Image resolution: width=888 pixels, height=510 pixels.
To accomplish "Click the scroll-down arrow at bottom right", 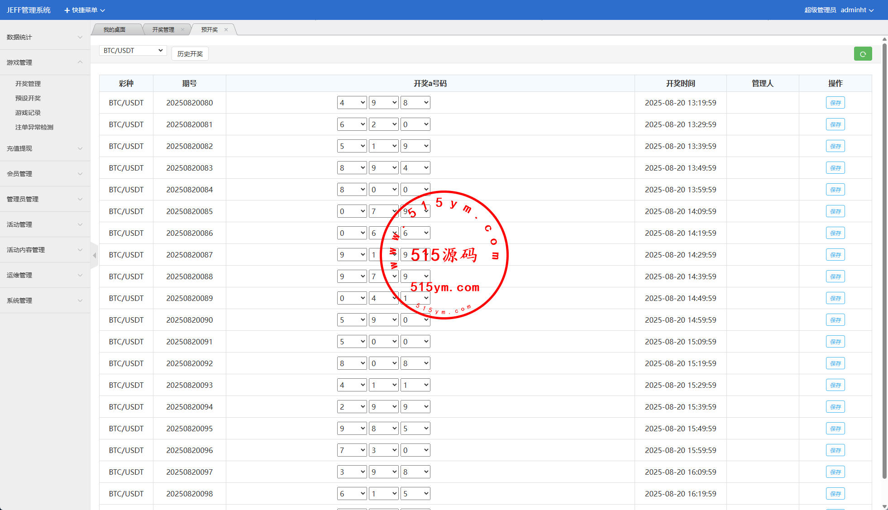I will tap(884, 506).
